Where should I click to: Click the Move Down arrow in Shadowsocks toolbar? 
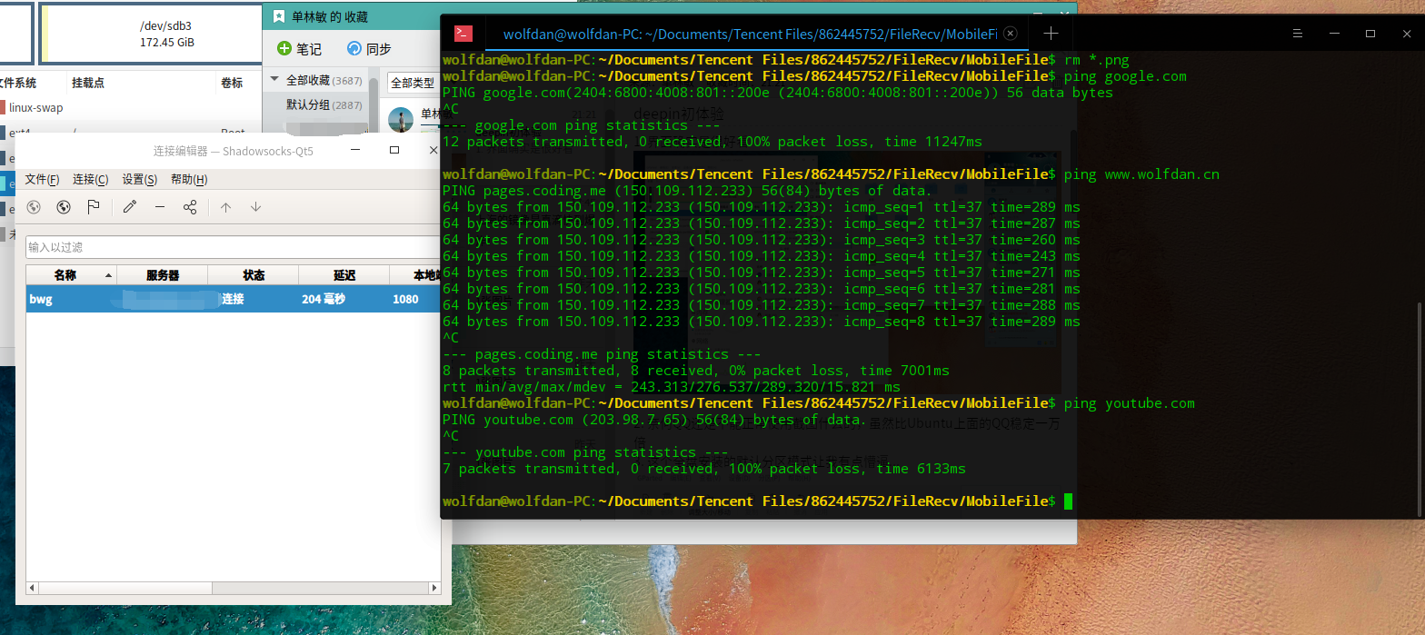click(256, 207)
